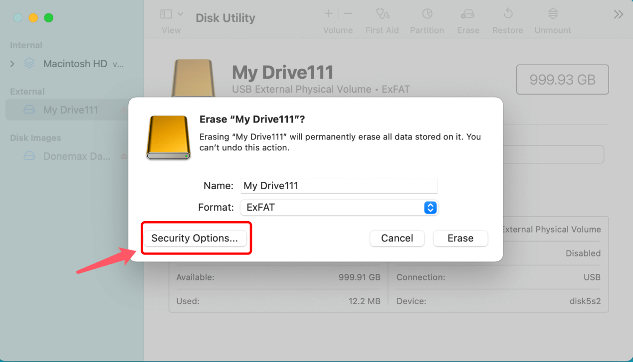Open the Partition tool
633x362 pixels.
click(427, 20)
